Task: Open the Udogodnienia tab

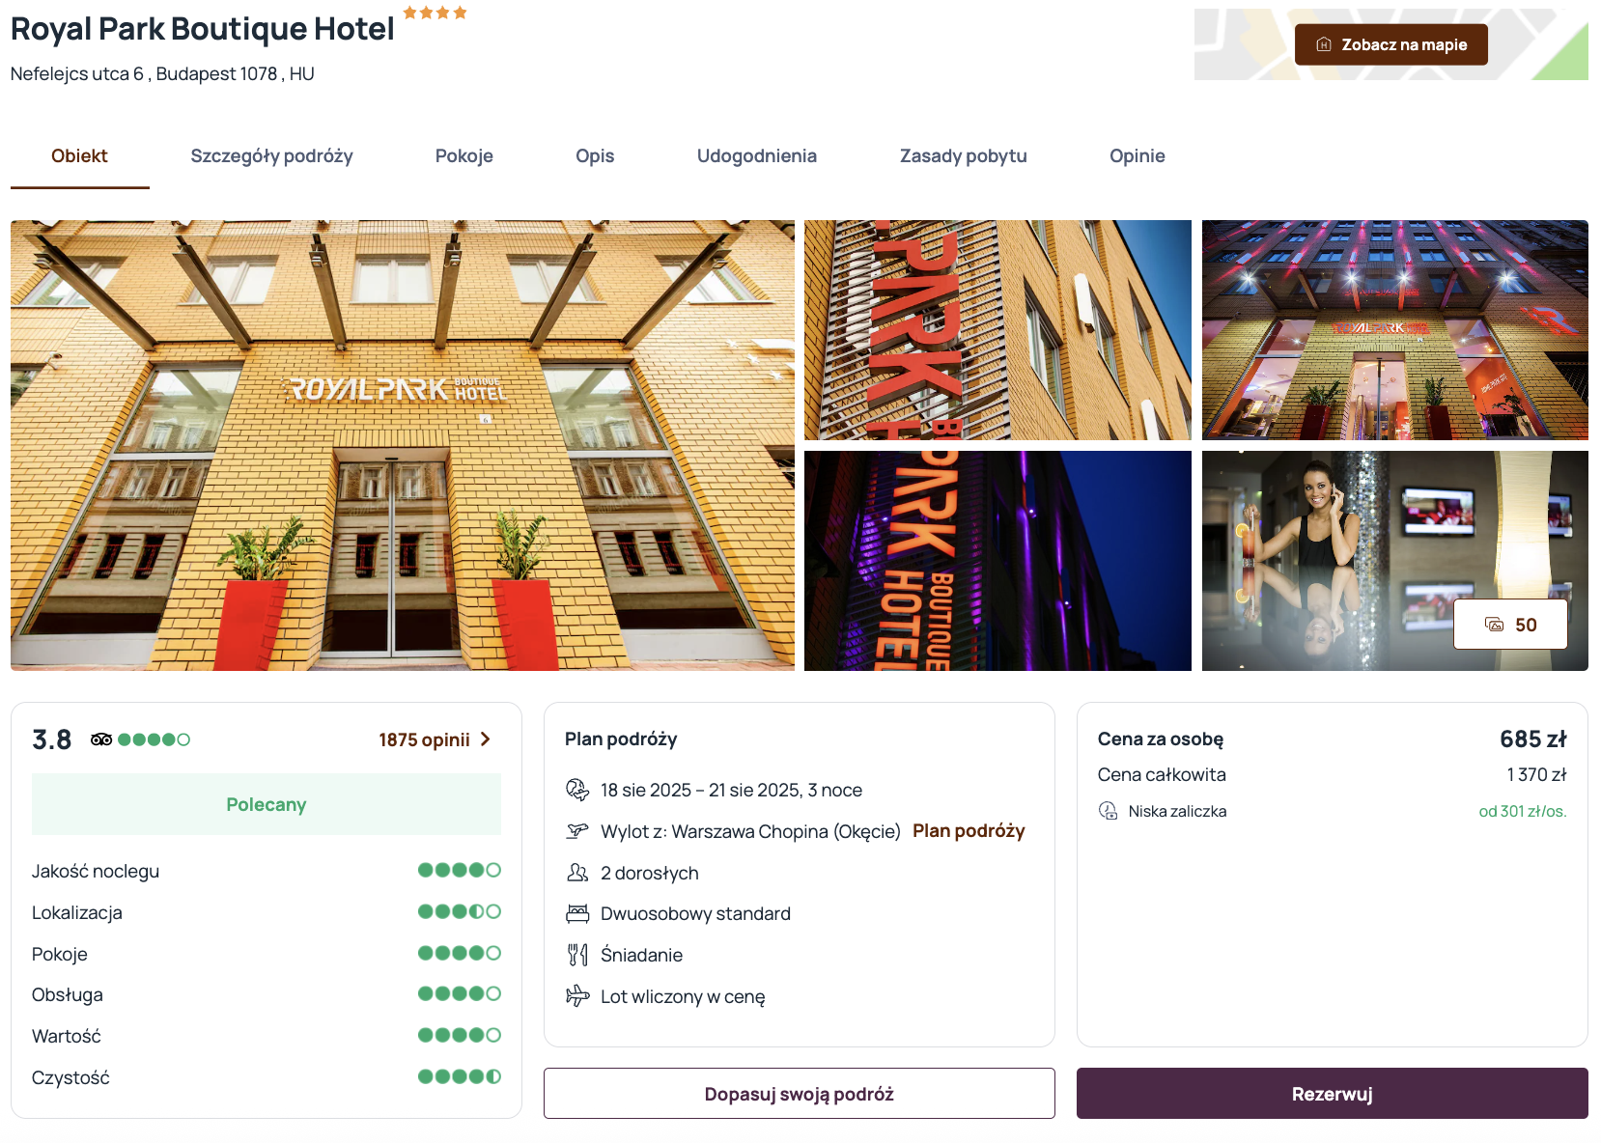Action: (757, 156)
